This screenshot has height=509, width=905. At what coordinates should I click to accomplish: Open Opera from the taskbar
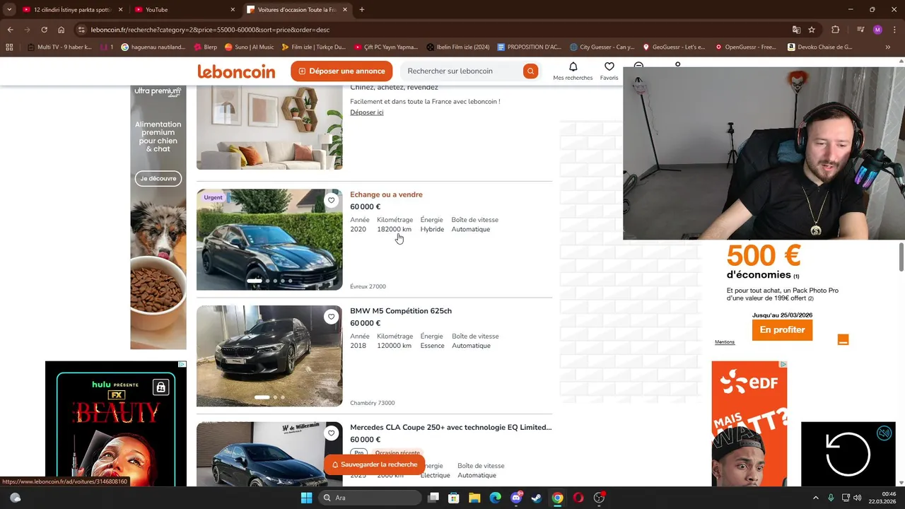click(x=578, y=498)
